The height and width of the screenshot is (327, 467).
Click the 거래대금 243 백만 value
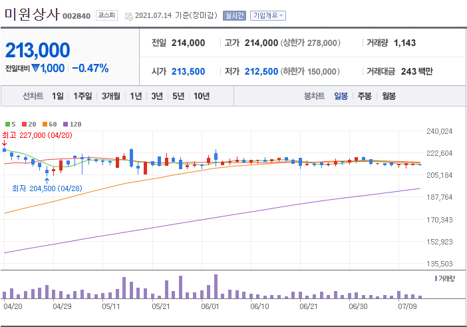[x=416, y=71]
